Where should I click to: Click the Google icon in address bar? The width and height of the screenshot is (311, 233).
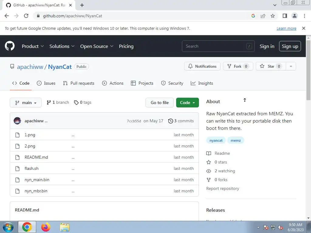(x=253, y=16)
